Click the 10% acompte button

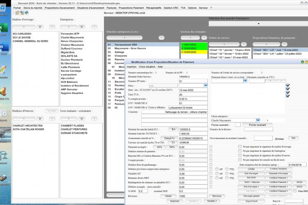pos(159,147)
